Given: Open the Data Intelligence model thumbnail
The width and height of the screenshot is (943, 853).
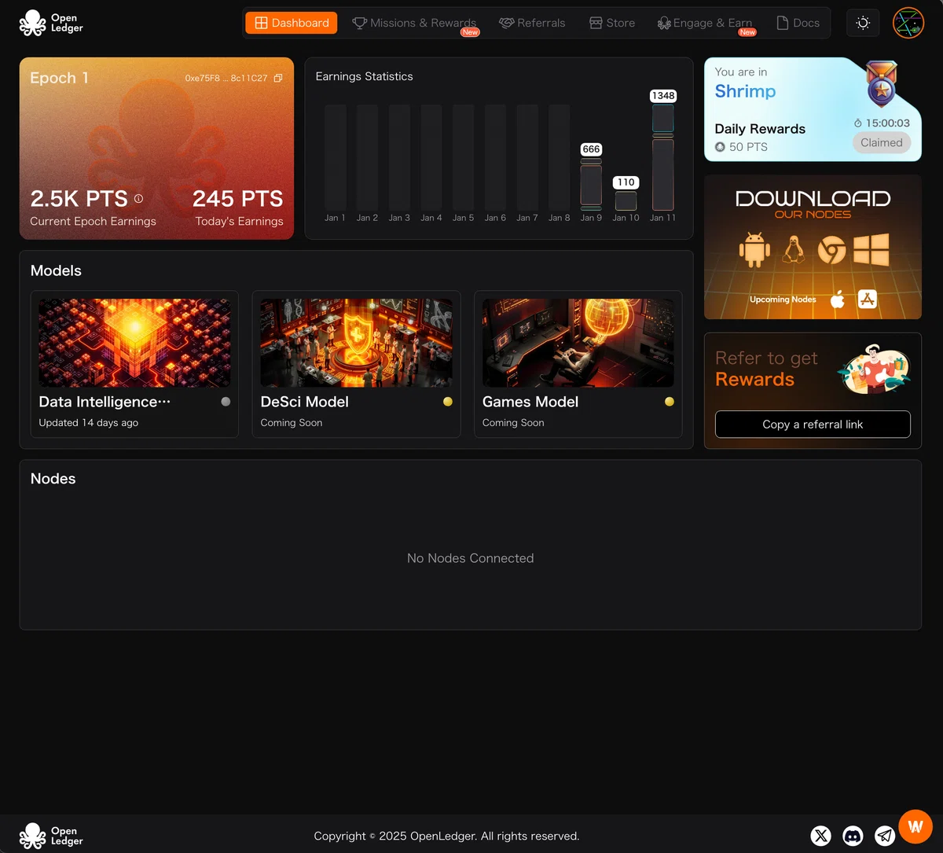Looking at the screenshot, I should pyautogui.click(x=134, y=343).
